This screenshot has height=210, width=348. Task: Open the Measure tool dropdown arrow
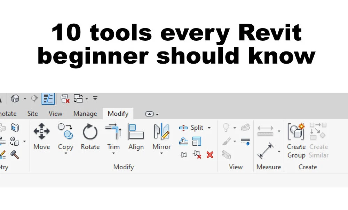click(x=279, y=131)
